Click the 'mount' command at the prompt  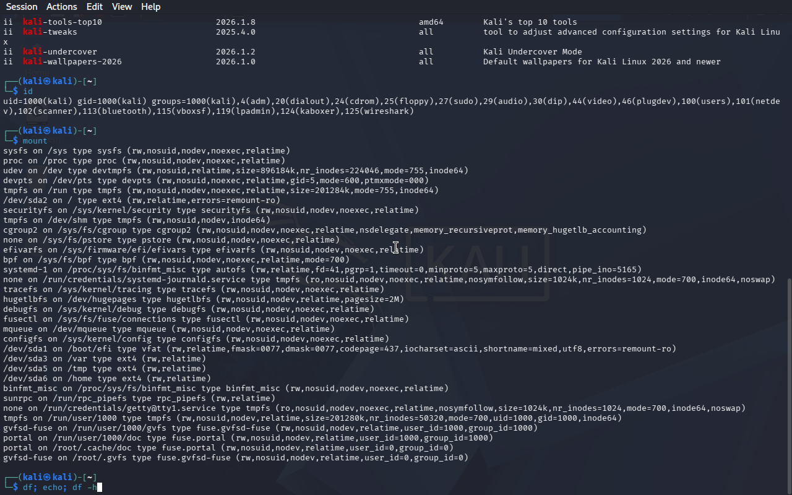tap(35, 141)
